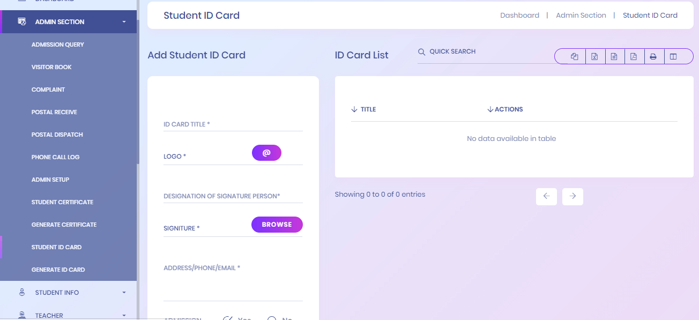The width and height of the screenshot is (699, 320).
Task: Open Generate ID Card in the sidebar
Action: [x=58, y=270]
